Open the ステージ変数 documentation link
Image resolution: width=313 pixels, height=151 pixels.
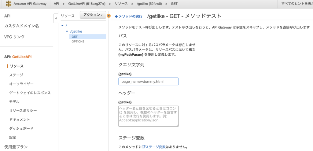(155, 147)
